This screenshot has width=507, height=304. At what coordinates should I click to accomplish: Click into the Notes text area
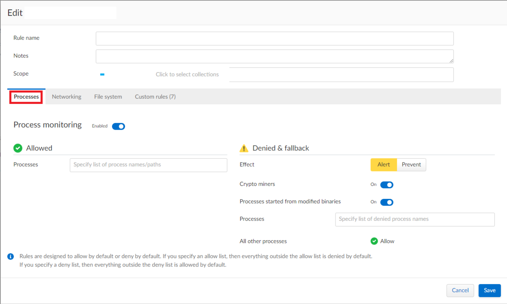tap(275, 56)
